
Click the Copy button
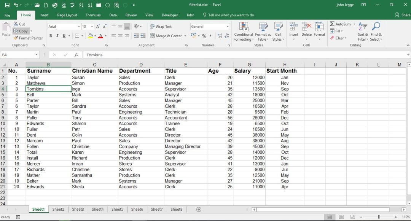click(21, 31)
